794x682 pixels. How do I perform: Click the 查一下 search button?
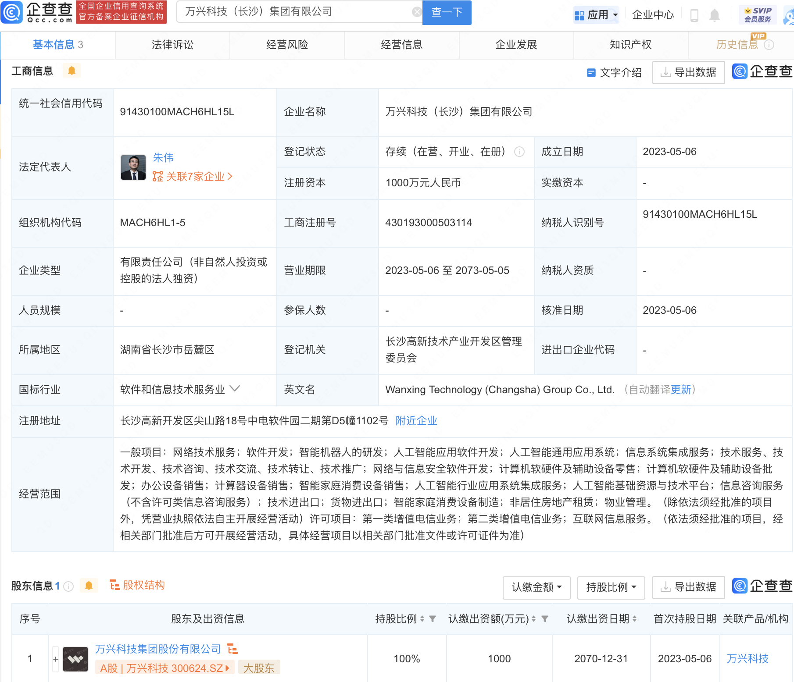coord(447,12)
